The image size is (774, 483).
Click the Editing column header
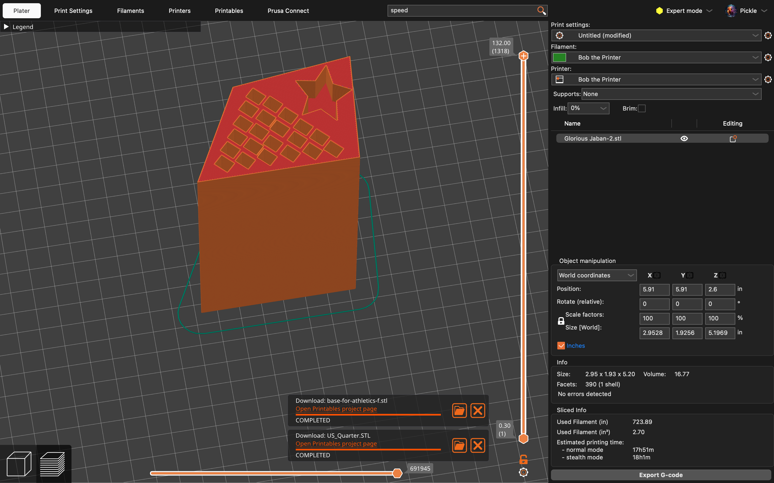[732, 124]
